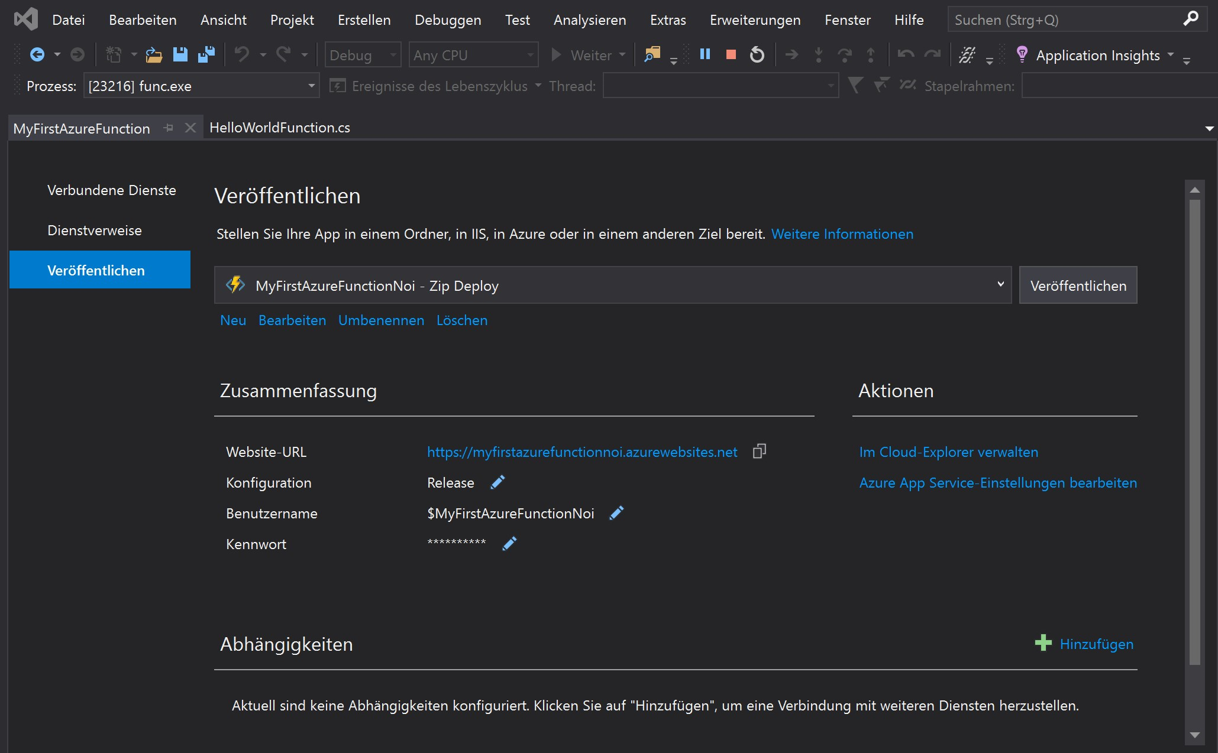Screen dimensions: 1218x753
Task: Pin the MyFirstAzureFunction tab
Action: (169, 128)
